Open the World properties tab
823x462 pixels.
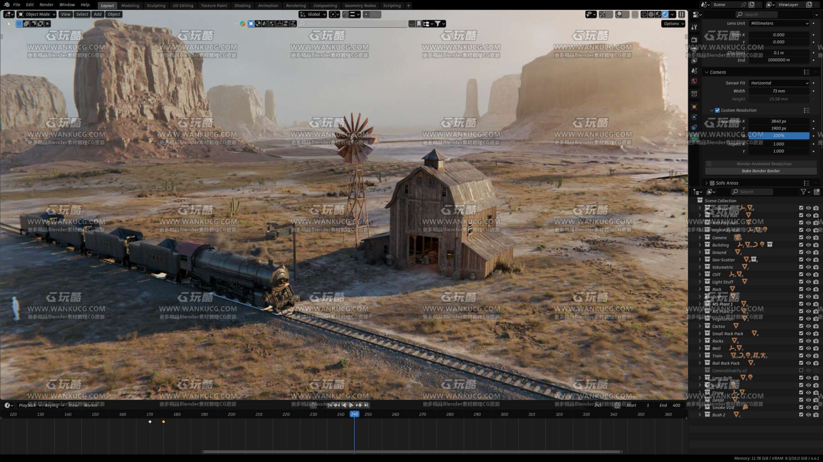[694, 81]
